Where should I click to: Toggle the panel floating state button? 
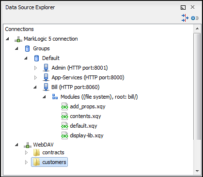click(x=183, y=7)
